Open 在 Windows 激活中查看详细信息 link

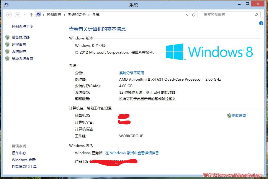coord(132,153)
